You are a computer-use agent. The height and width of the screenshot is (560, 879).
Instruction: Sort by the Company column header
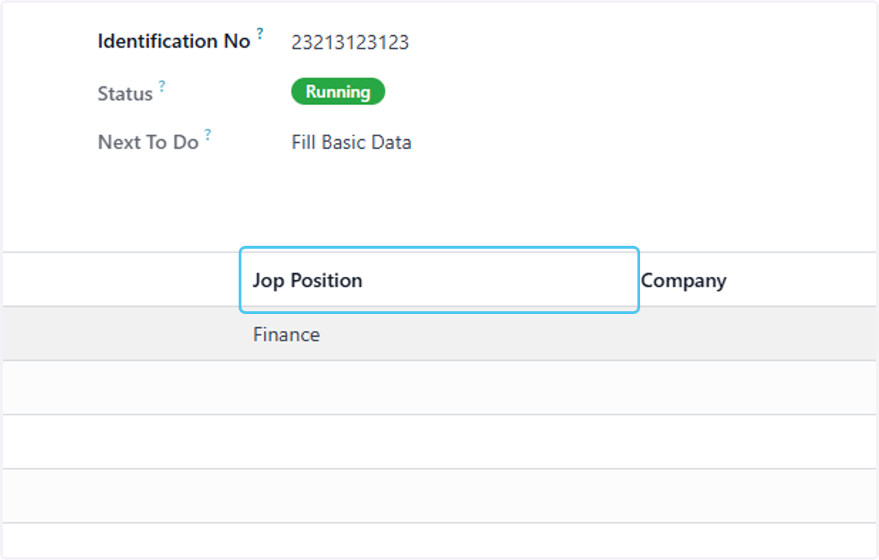pyautogui.click(x=683, y=280)
